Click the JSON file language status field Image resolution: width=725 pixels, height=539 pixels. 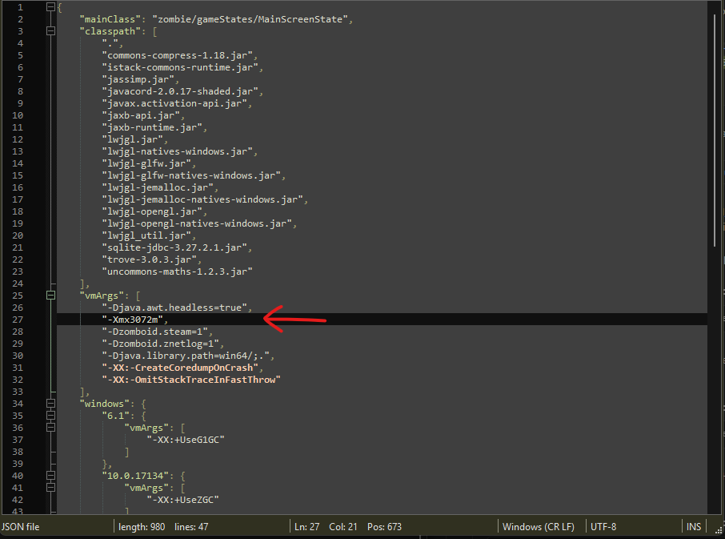[x=20, y=526]
